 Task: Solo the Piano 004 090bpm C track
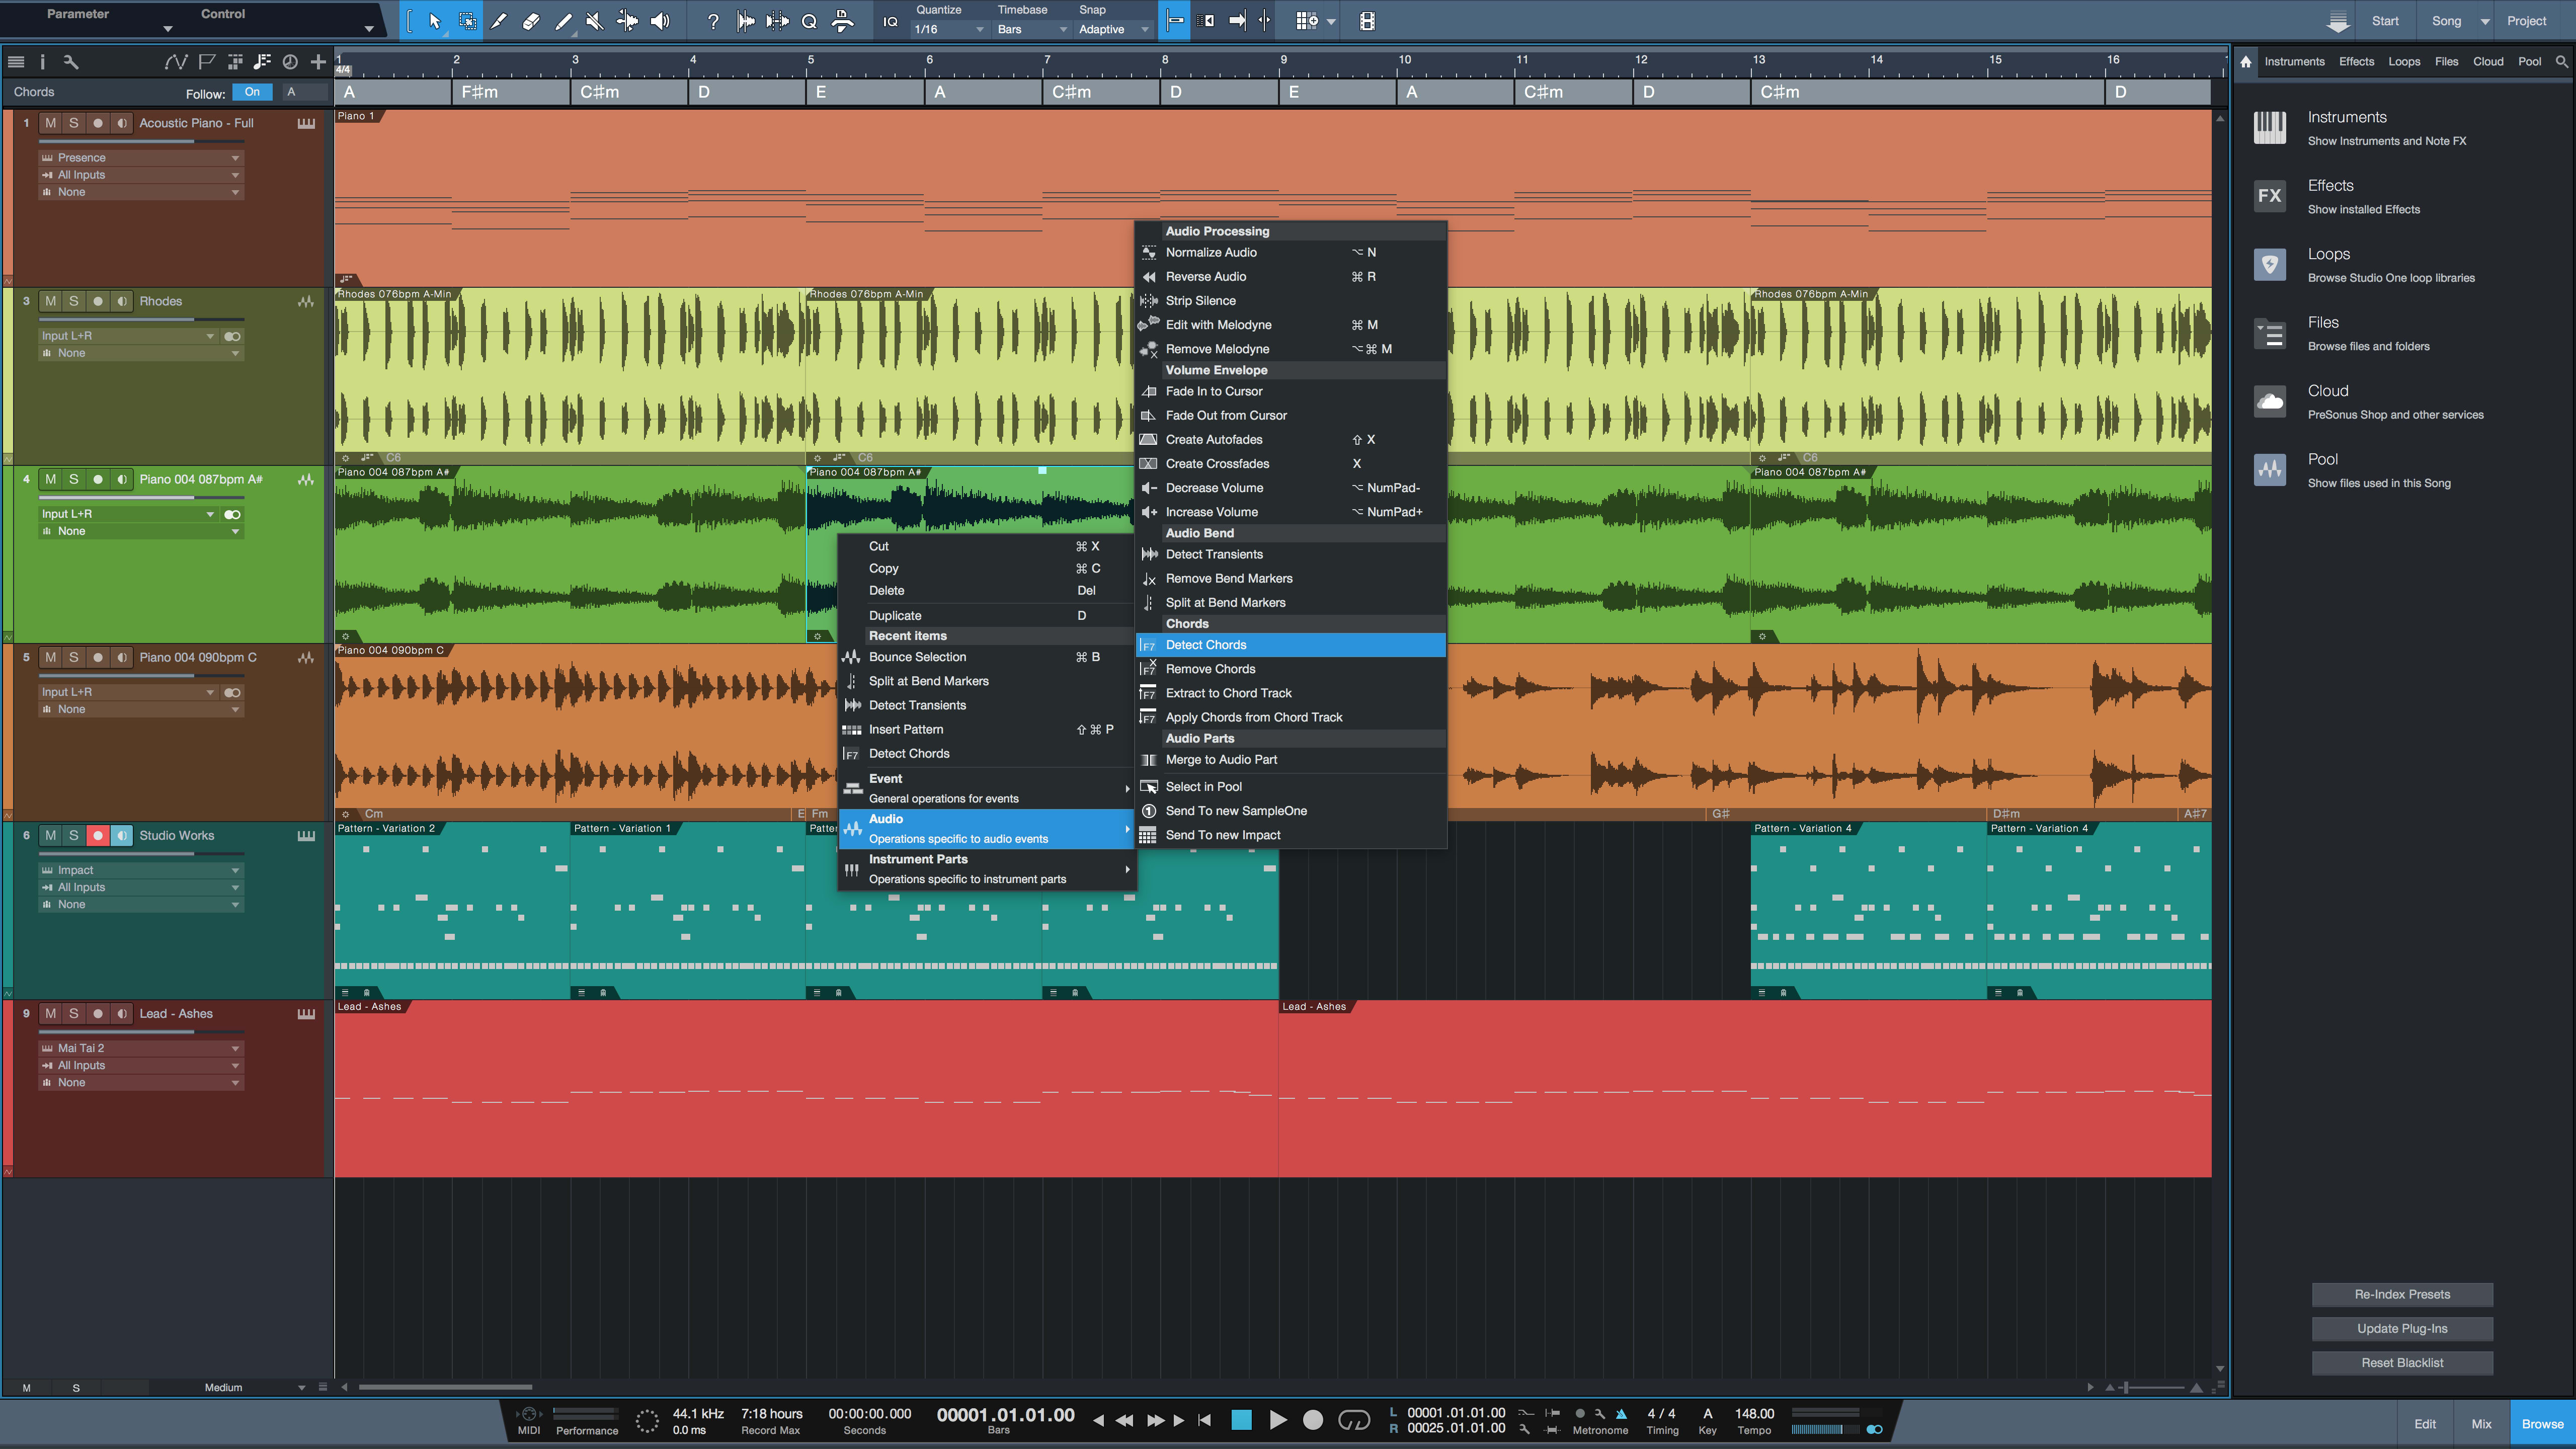(x=74, y=658)
